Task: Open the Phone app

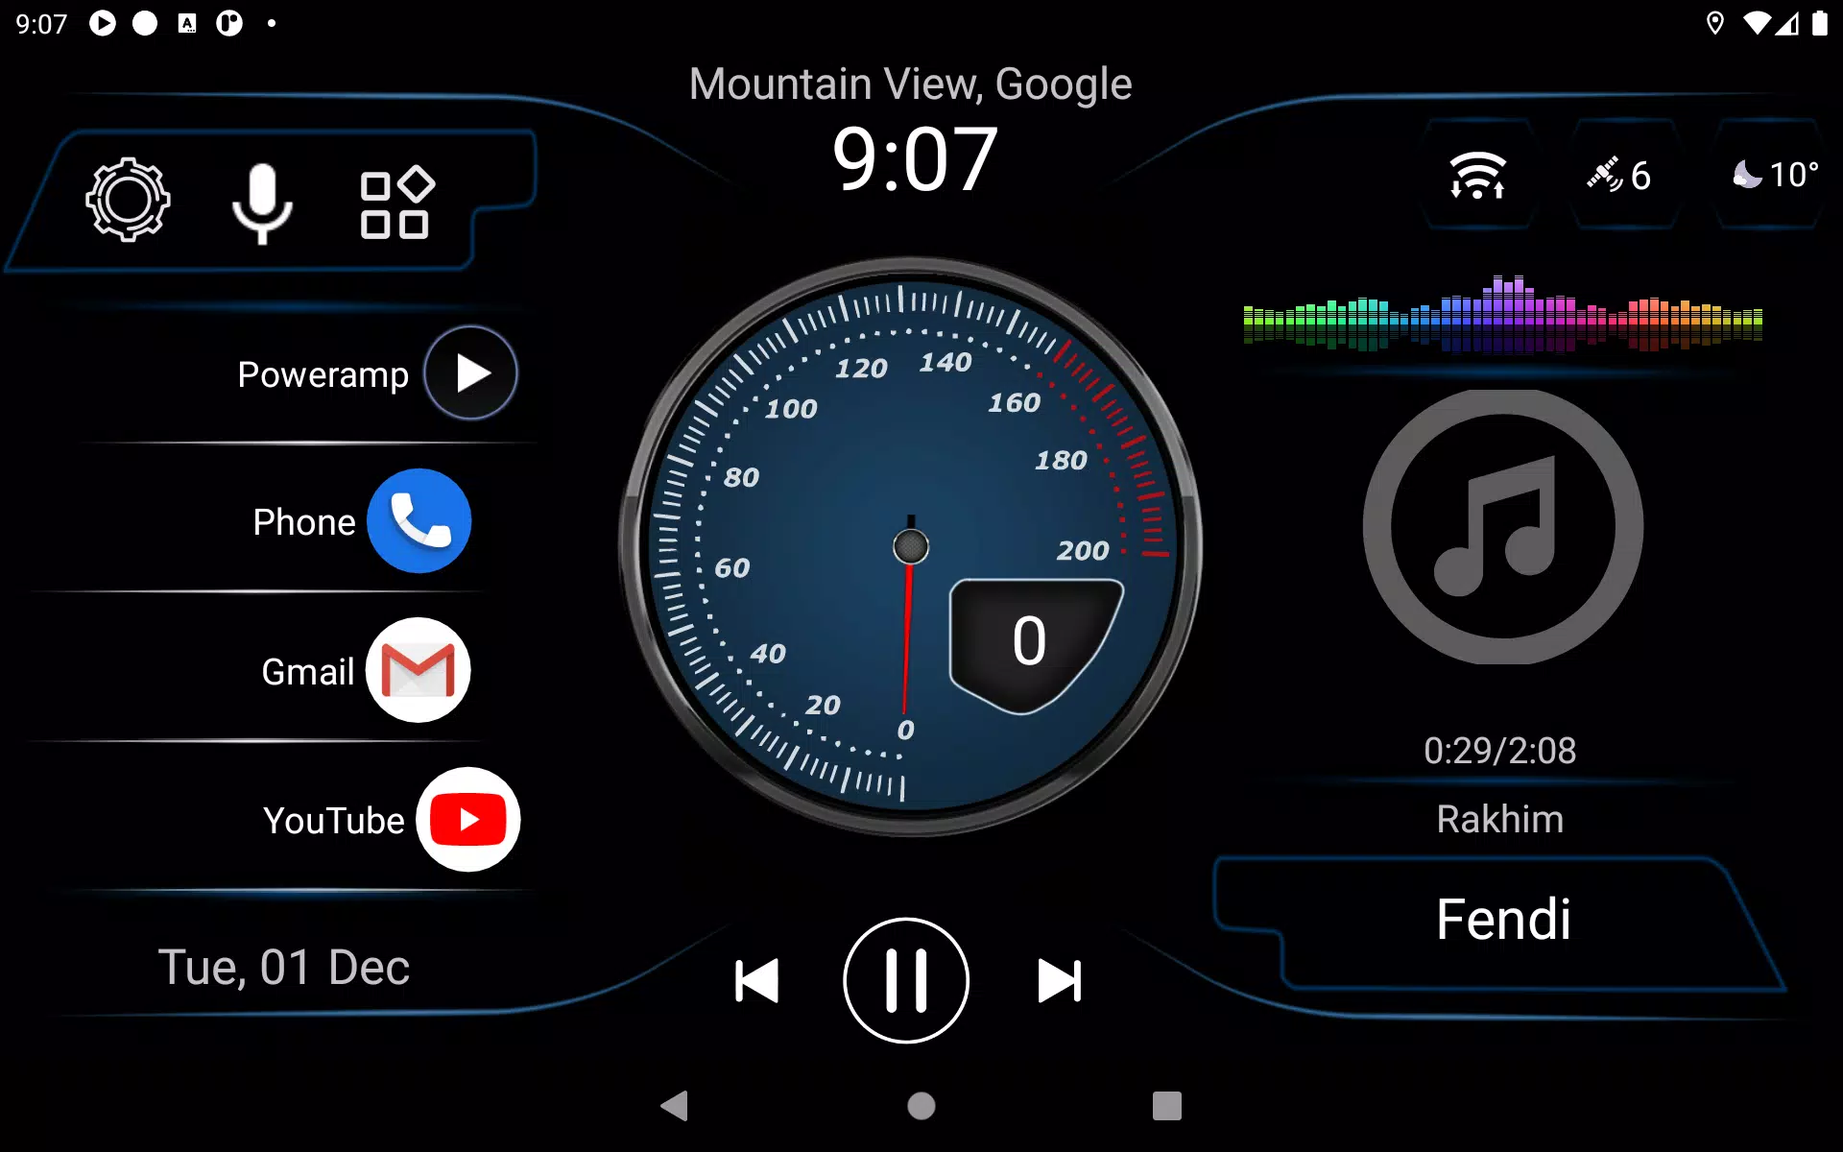Action: pos(418,521)
